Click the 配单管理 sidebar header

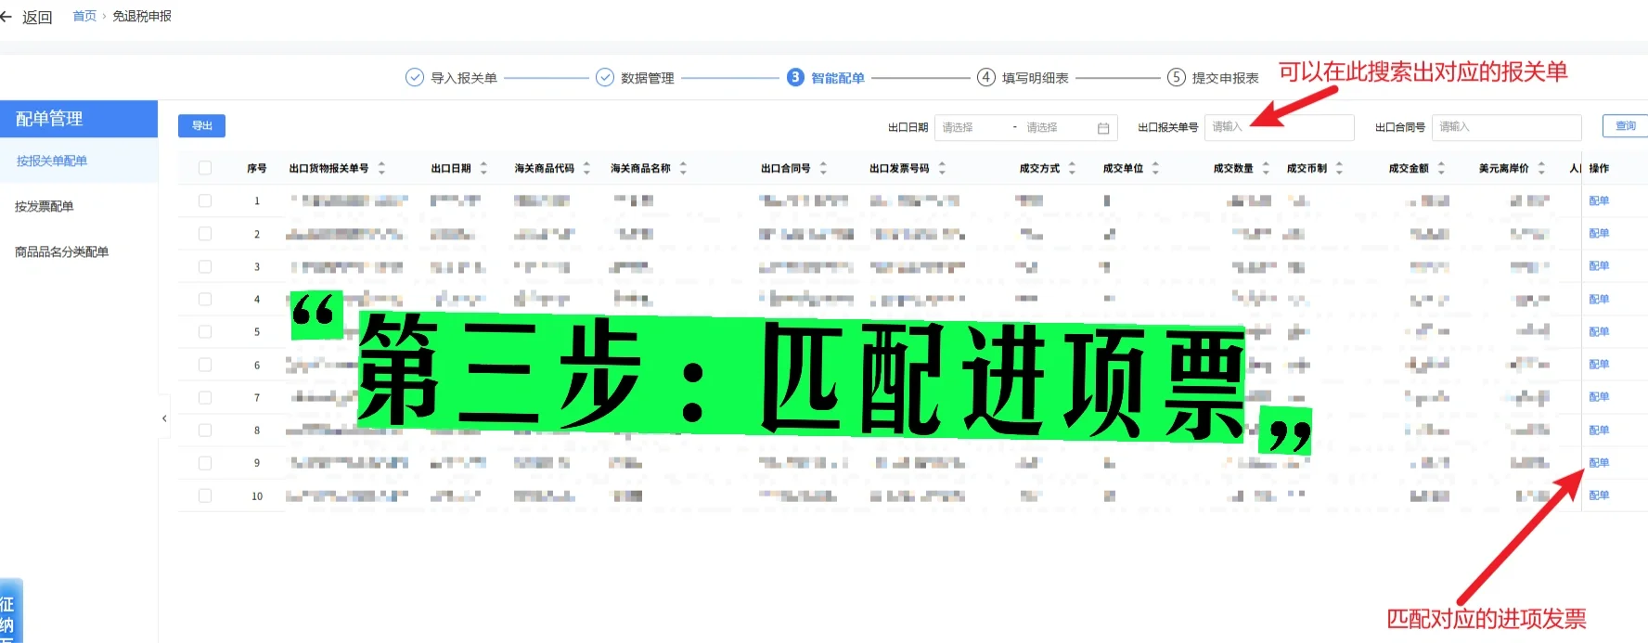[x=79, y=119]
